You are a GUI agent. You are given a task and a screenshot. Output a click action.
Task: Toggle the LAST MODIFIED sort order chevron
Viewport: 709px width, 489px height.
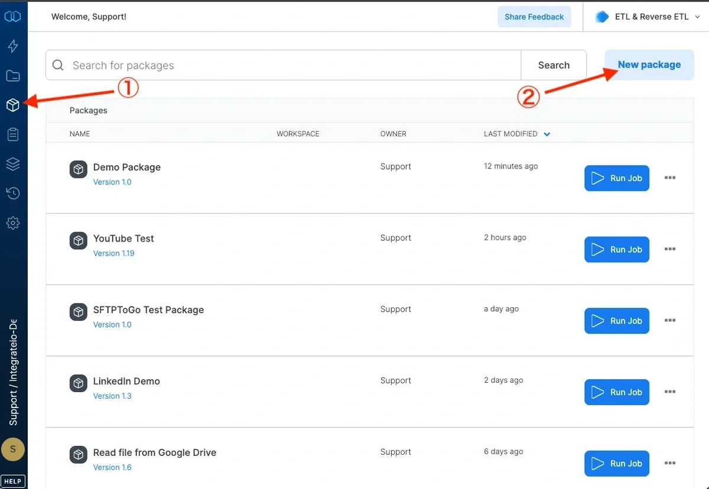point(547,133)
